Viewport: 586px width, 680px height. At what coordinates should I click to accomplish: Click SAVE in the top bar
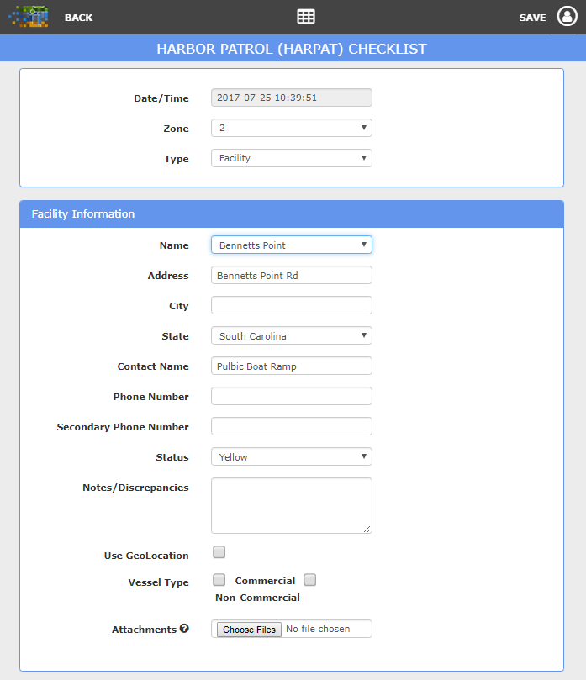coord(532,18)
